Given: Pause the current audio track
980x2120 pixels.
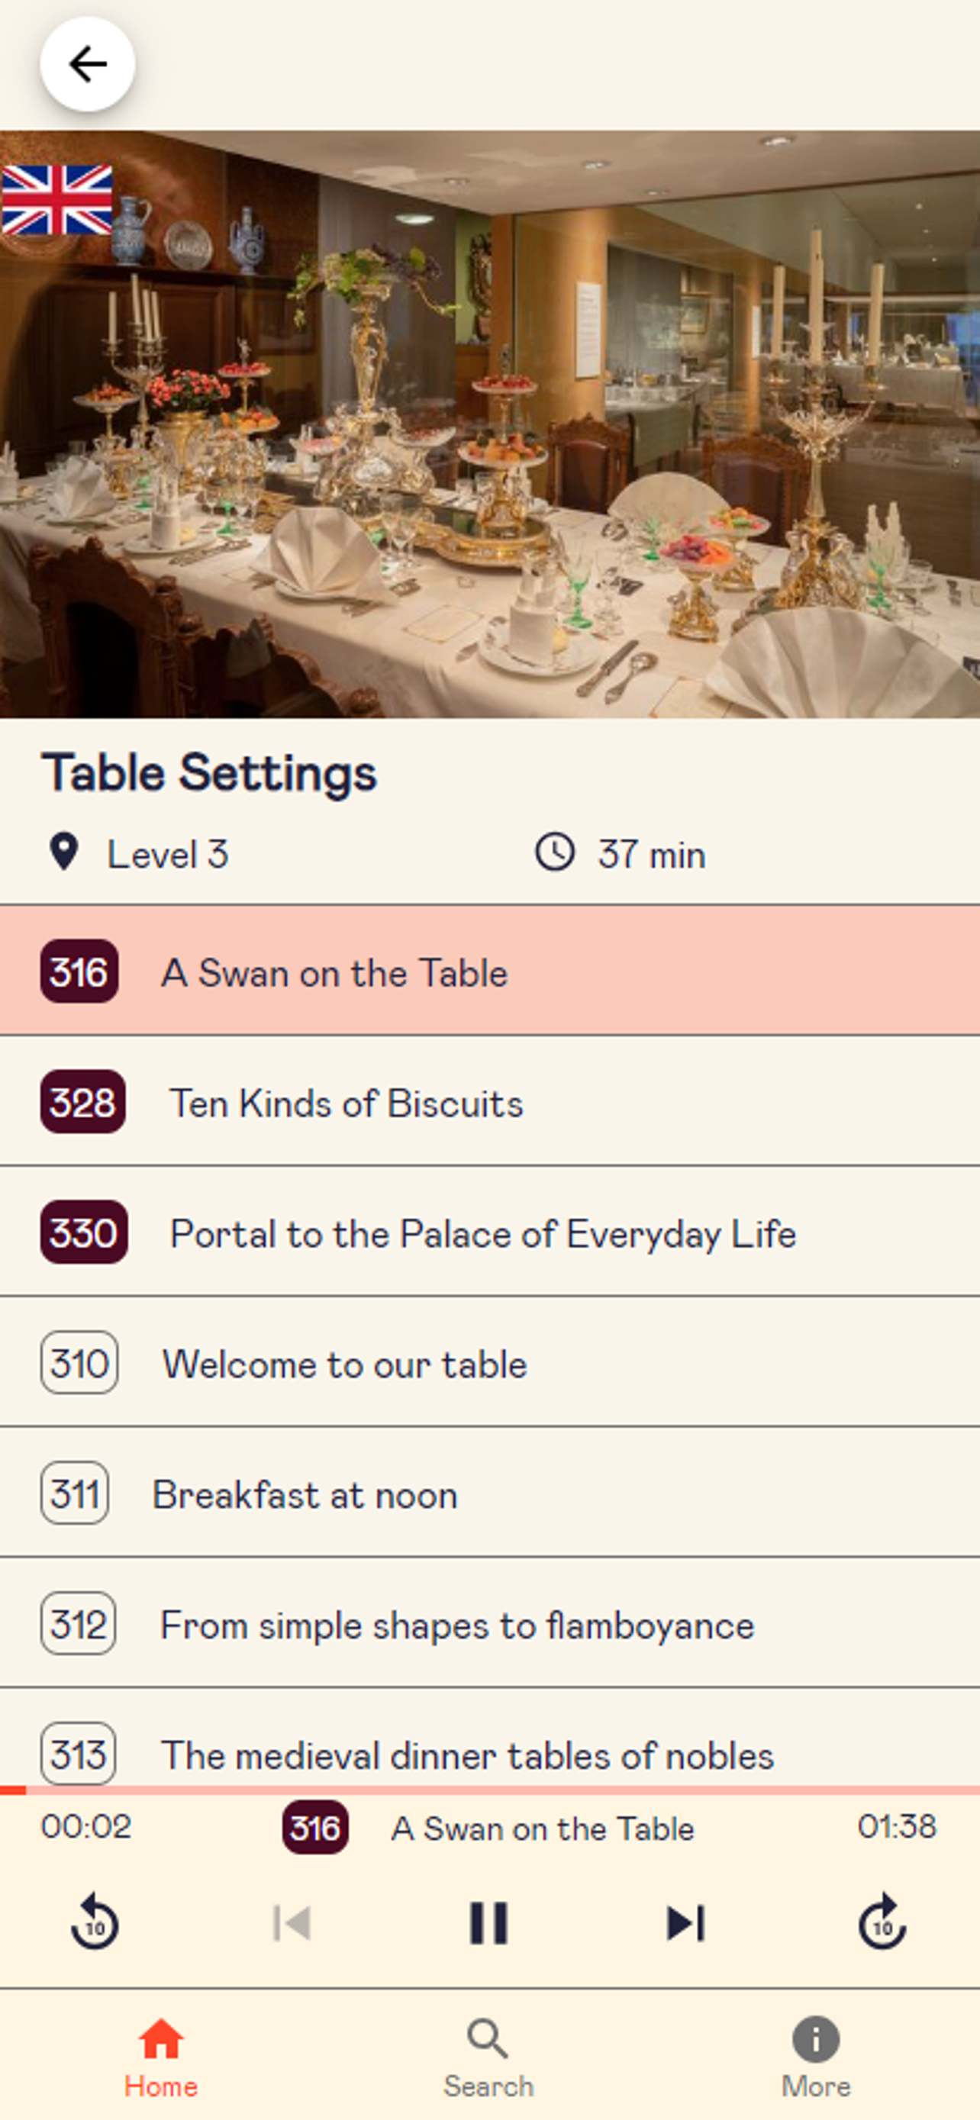Looking at the screenshot, I should pos(488,1923).
